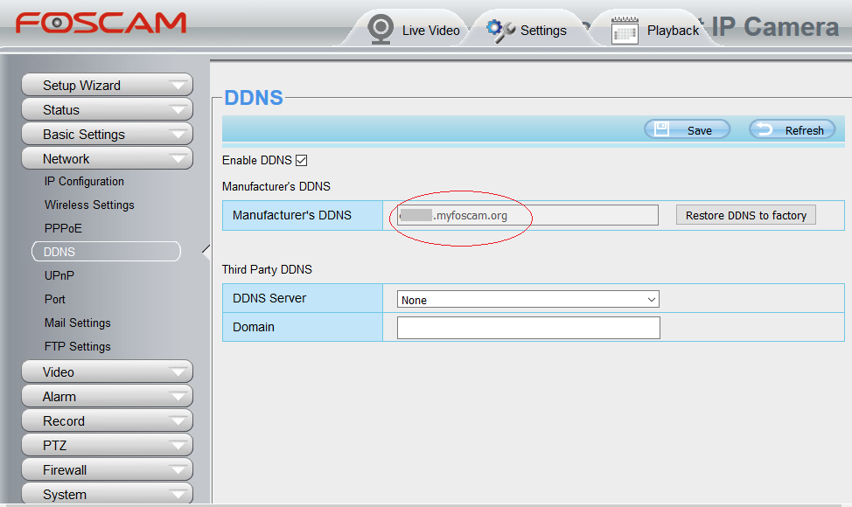Click Restore DDNS to factory
Viewport: 852px width, 507px height.
click(746, 215)
